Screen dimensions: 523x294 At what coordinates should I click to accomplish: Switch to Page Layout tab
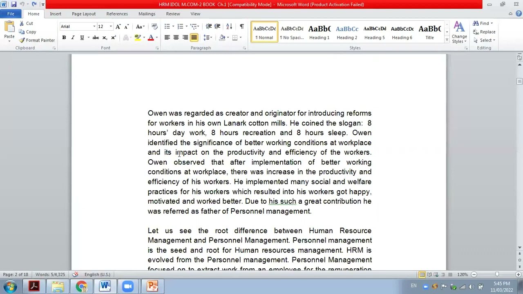click(x=84, y=14)
